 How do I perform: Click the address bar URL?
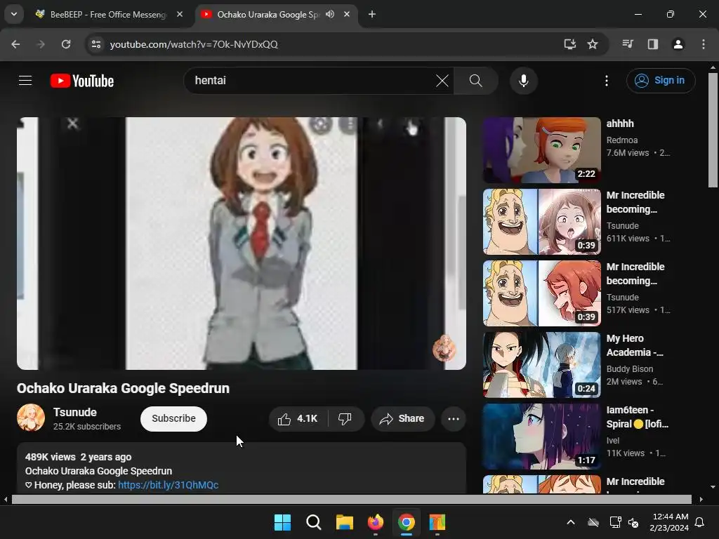click(194, 44)
